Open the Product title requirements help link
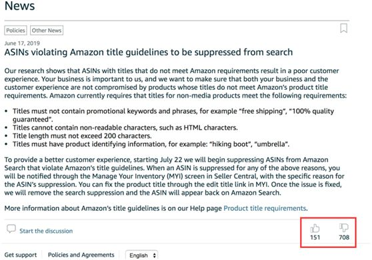 (265, 208)
